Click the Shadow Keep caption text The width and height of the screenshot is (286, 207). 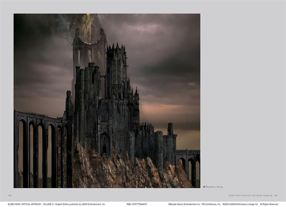[214, 187]
